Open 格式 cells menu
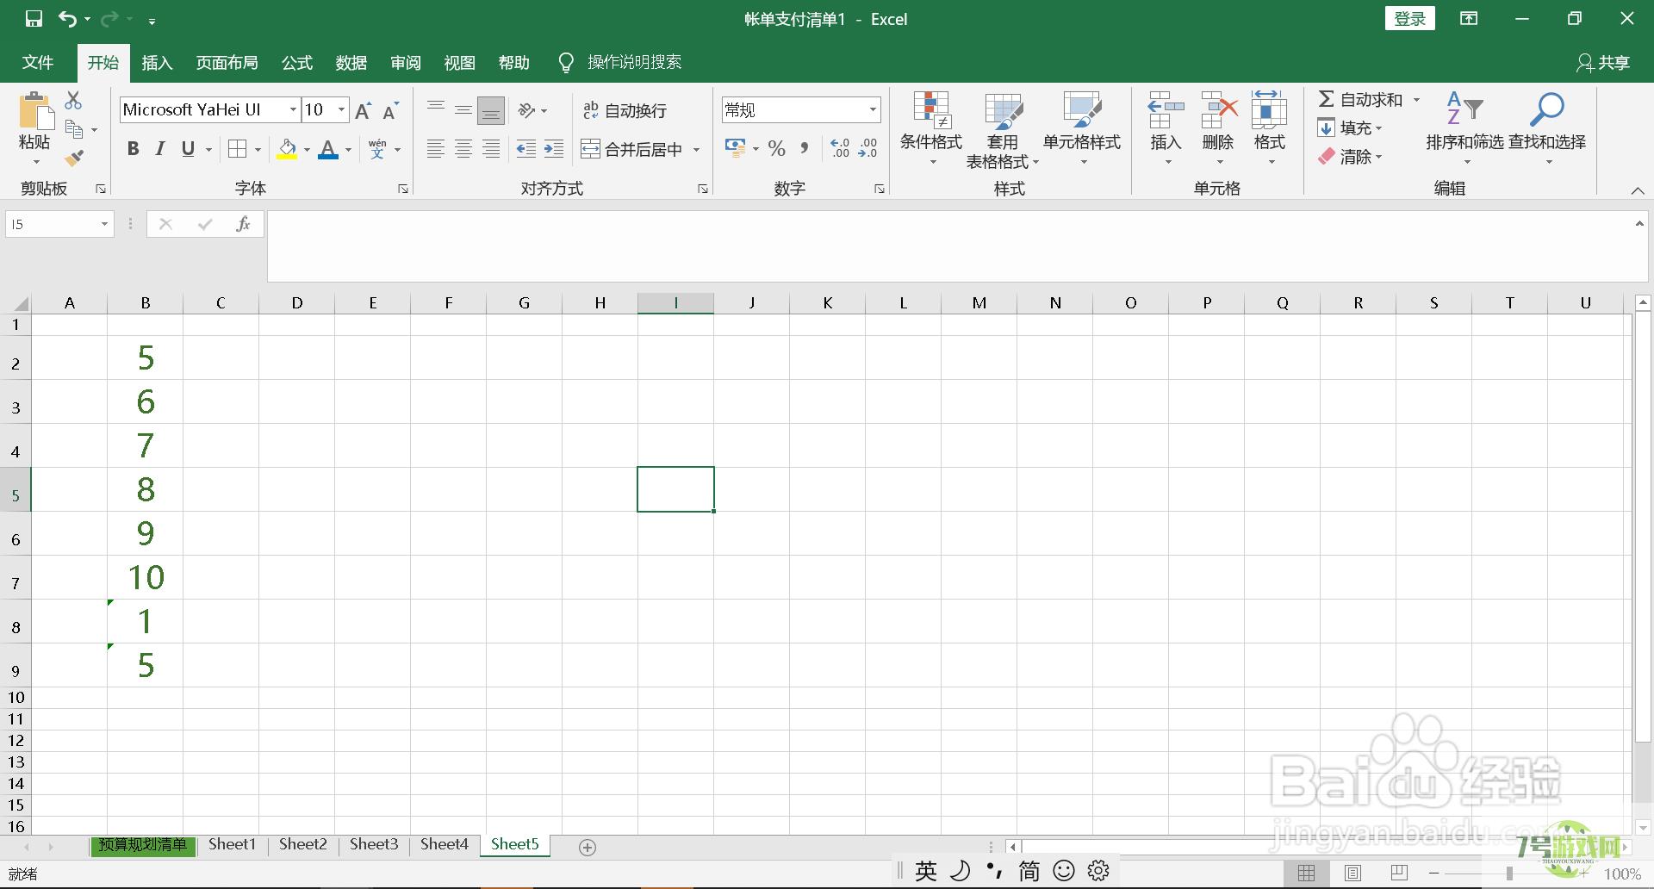1654x889 pixels. (x=1270, y=129)
